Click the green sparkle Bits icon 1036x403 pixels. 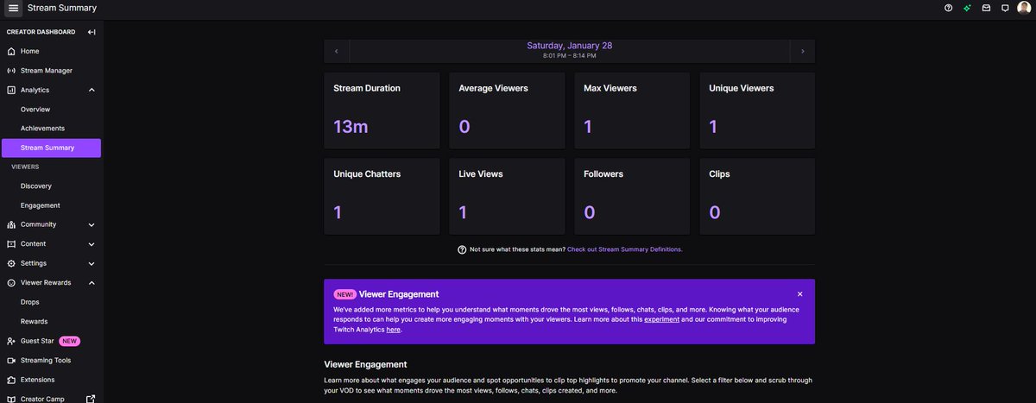pyautogui.click(x=968, y=8)
